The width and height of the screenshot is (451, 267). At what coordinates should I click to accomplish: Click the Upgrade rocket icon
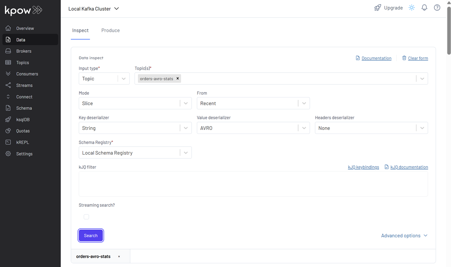click(378, 8)
